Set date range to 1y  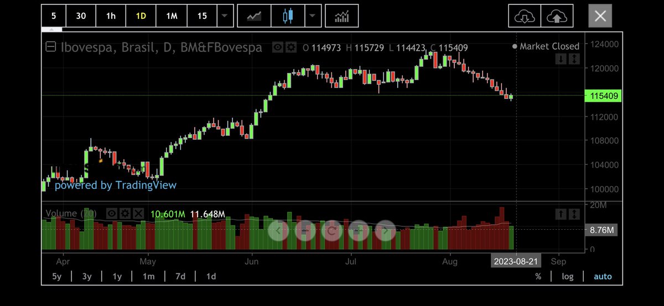[117, 276]
